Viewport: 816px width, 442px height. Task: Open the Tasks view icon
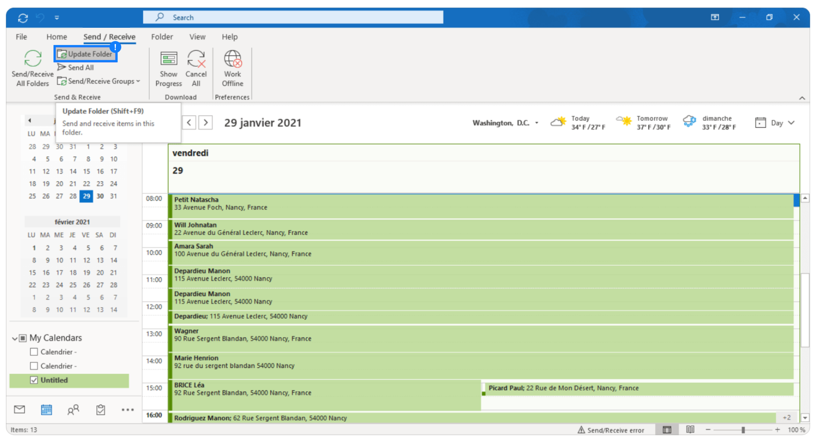tap(101, 409)
